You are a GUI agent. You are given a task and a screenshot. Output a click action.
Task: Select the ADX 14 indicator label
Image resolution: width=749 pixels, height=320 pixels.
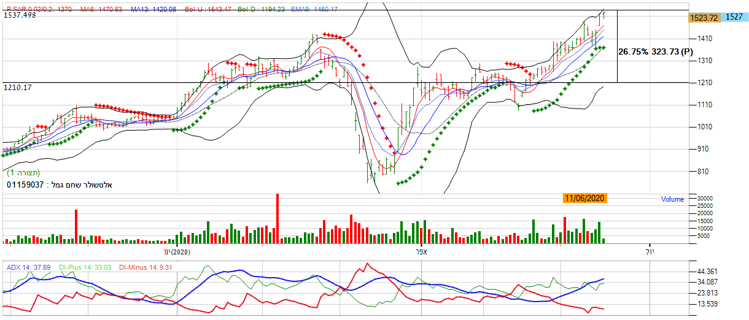(x=29, y=267)
